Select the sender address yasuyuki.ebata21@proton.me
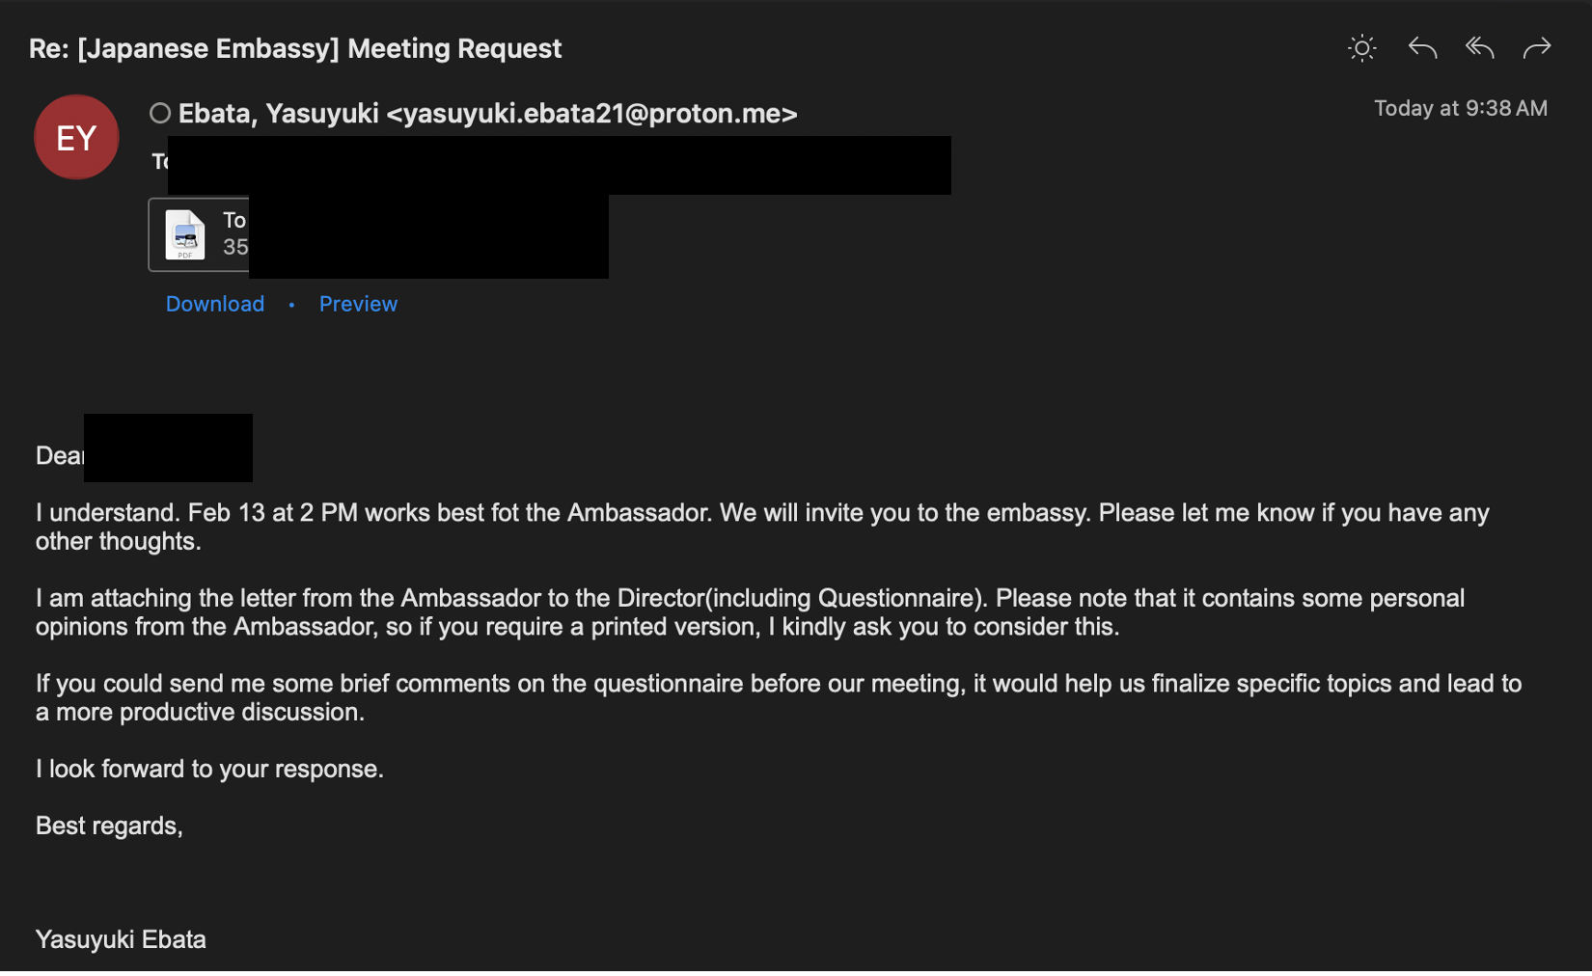 point(591,114)
